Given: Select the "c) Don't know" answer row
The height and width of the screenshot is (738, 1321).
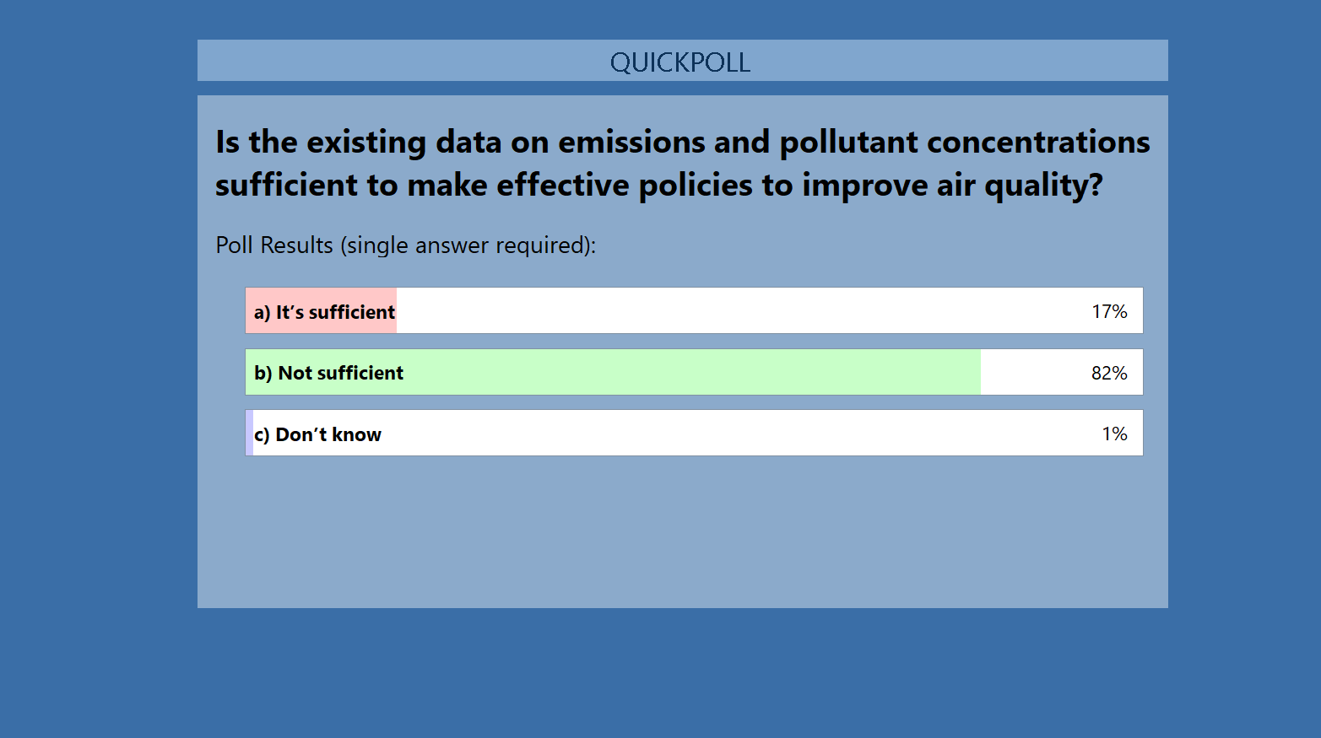Looking at the screenshot, I should 694,433.
